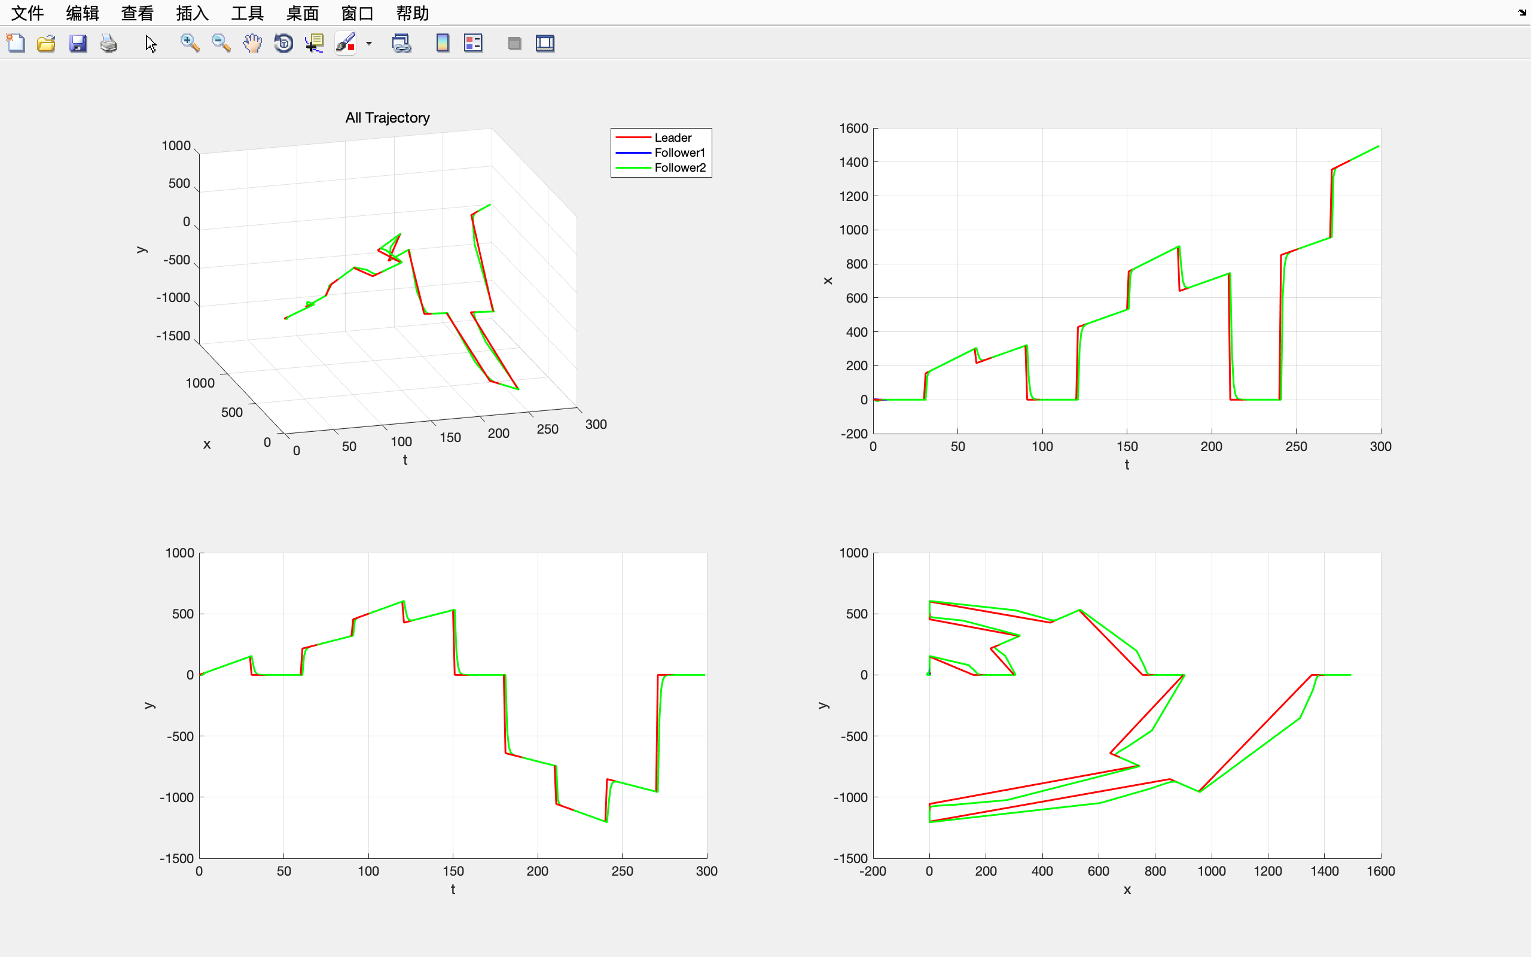This screenshot has width=1531, height=957.
Task: Click the t label under the top-right plot
Action: point(1127,465)
